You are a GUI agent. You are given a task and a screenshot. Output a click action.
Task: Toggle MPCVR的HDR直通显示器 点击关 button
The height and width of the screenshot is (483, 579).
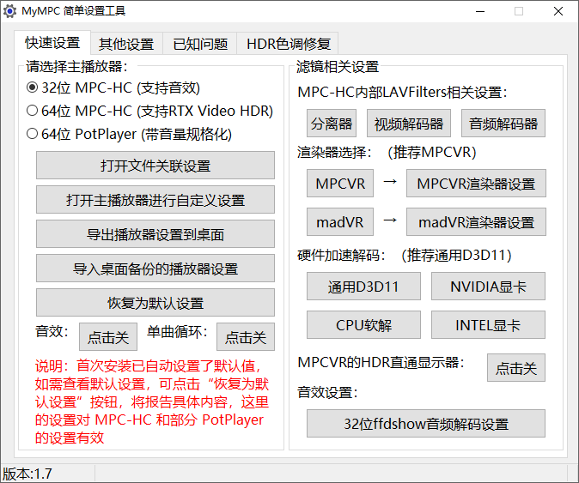click(515, 367)
